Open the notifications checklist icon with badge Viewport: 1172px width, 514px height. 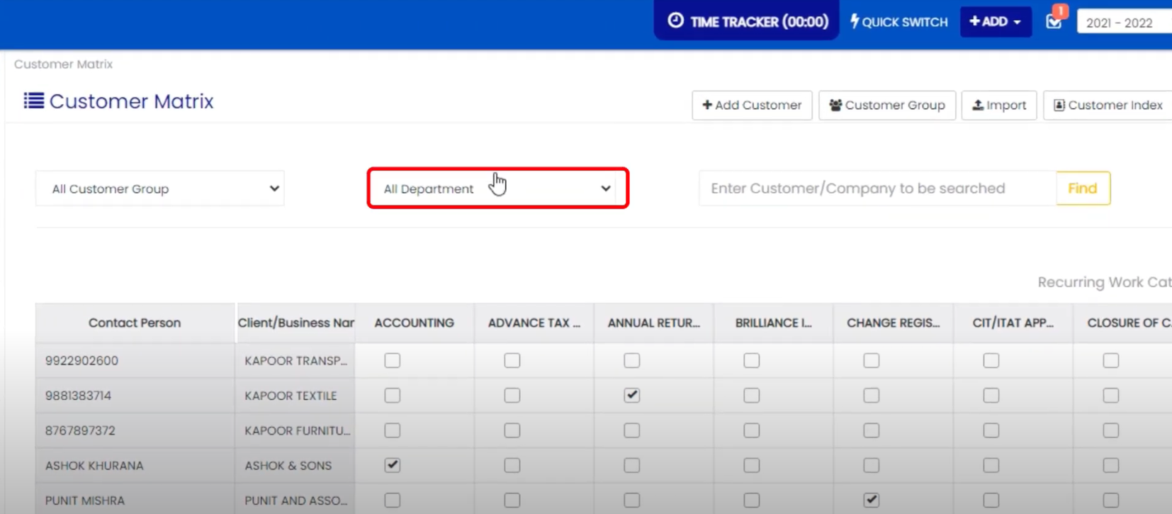1054,21
